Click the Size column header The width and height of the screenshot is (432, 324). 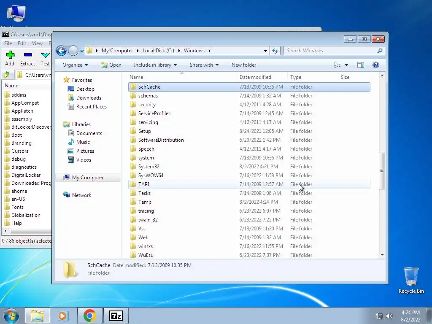click(354, 77)
